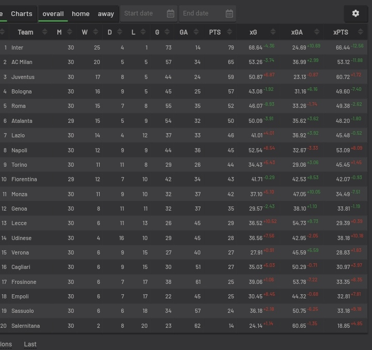This screenshot has width=372, height=350.
Task: Sort by goals G column arrows
Action: [167, 32]
